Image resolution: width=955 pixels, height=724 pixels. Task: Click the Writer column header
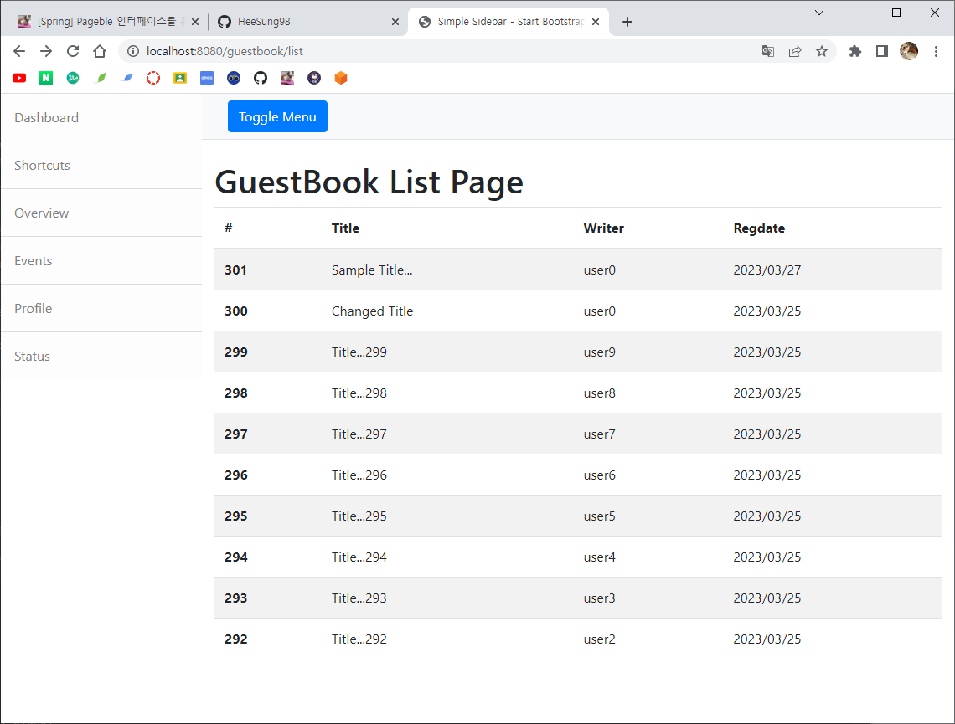[603, 228]
